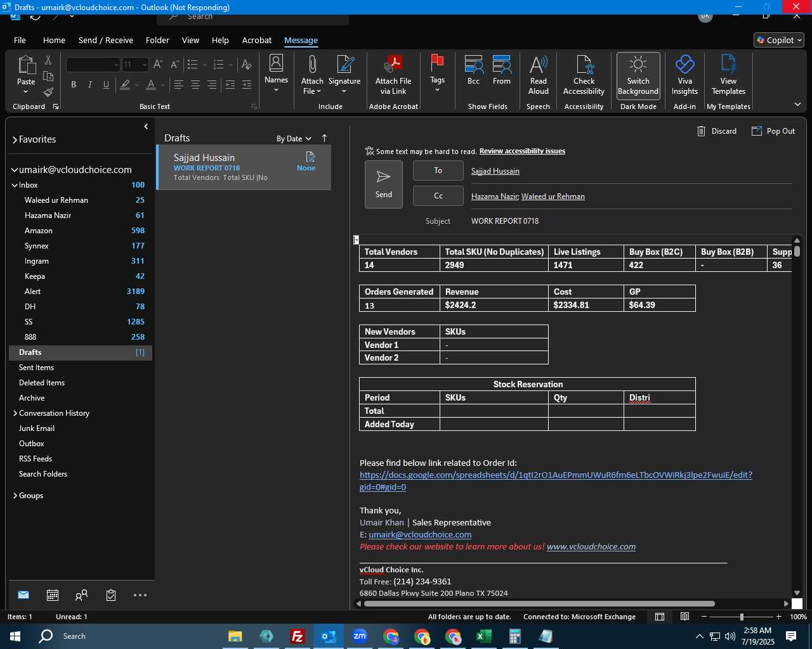
Task: Run Check Accessibility
Action: pos(584,75)
